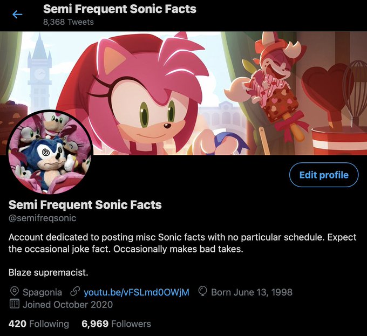The height and width of the screenshot is (336, 367).
Task: Click the Blaze supremacist bio line
Action: 48,272
